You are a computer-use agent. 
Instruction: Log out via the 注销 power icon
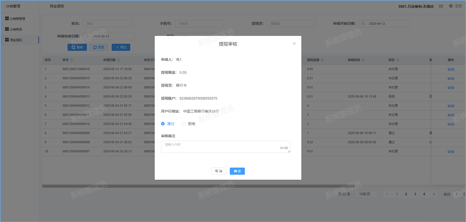(x=451, y=6)
